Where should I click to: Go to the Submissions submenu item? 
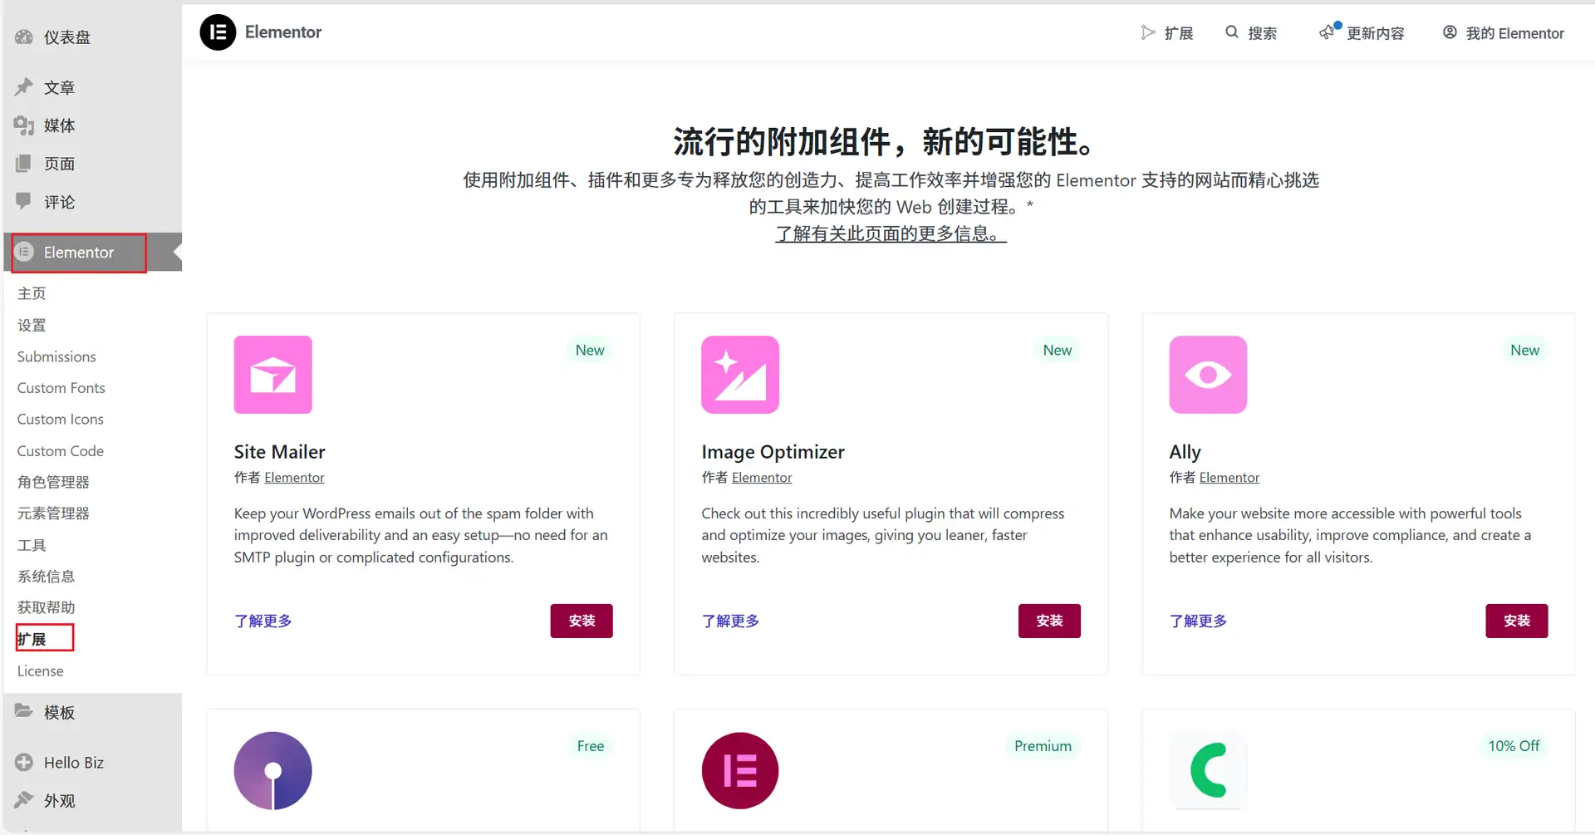tap(56, 356)
